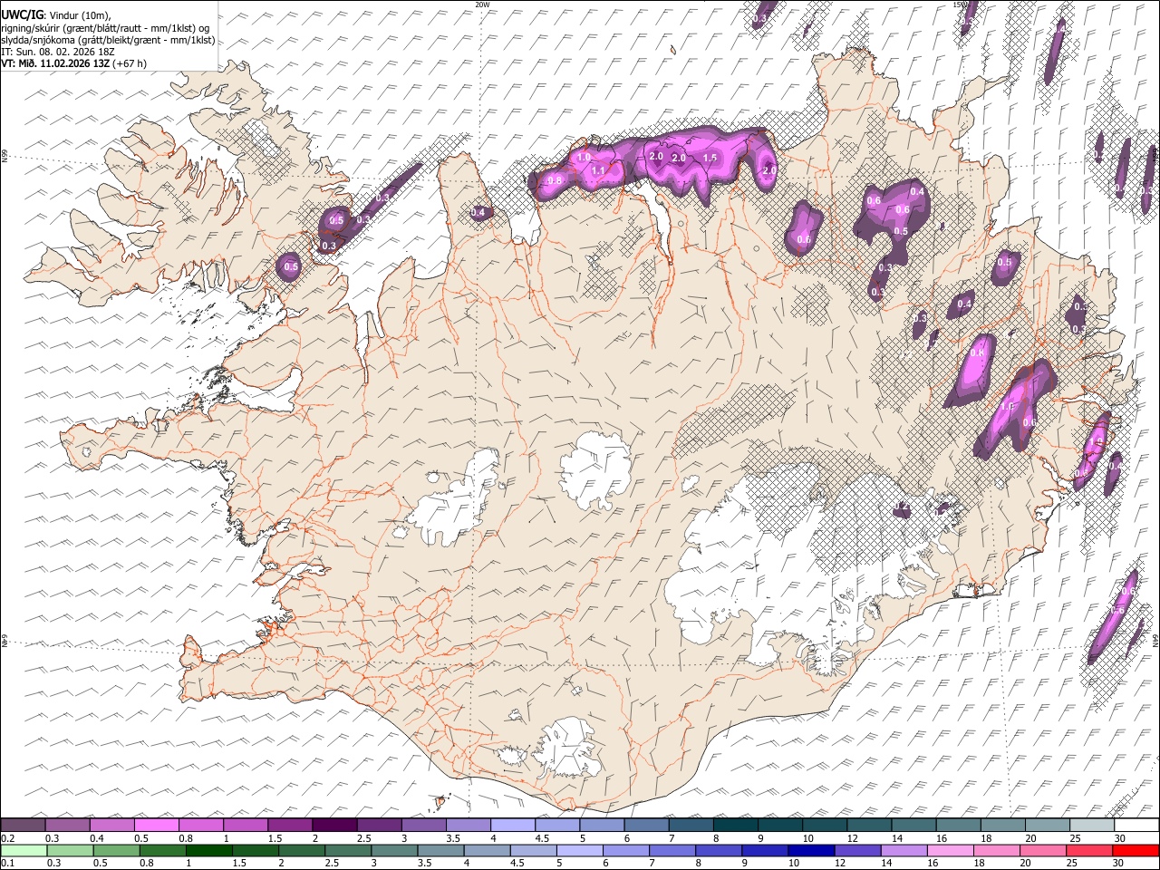Click the bright pink 0.5 snow-scale swatch
Image resolution: width=1160 pixels, height=870 pixels.
coord(157,826)
